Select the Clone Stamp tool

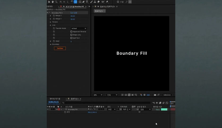[95, 2]
